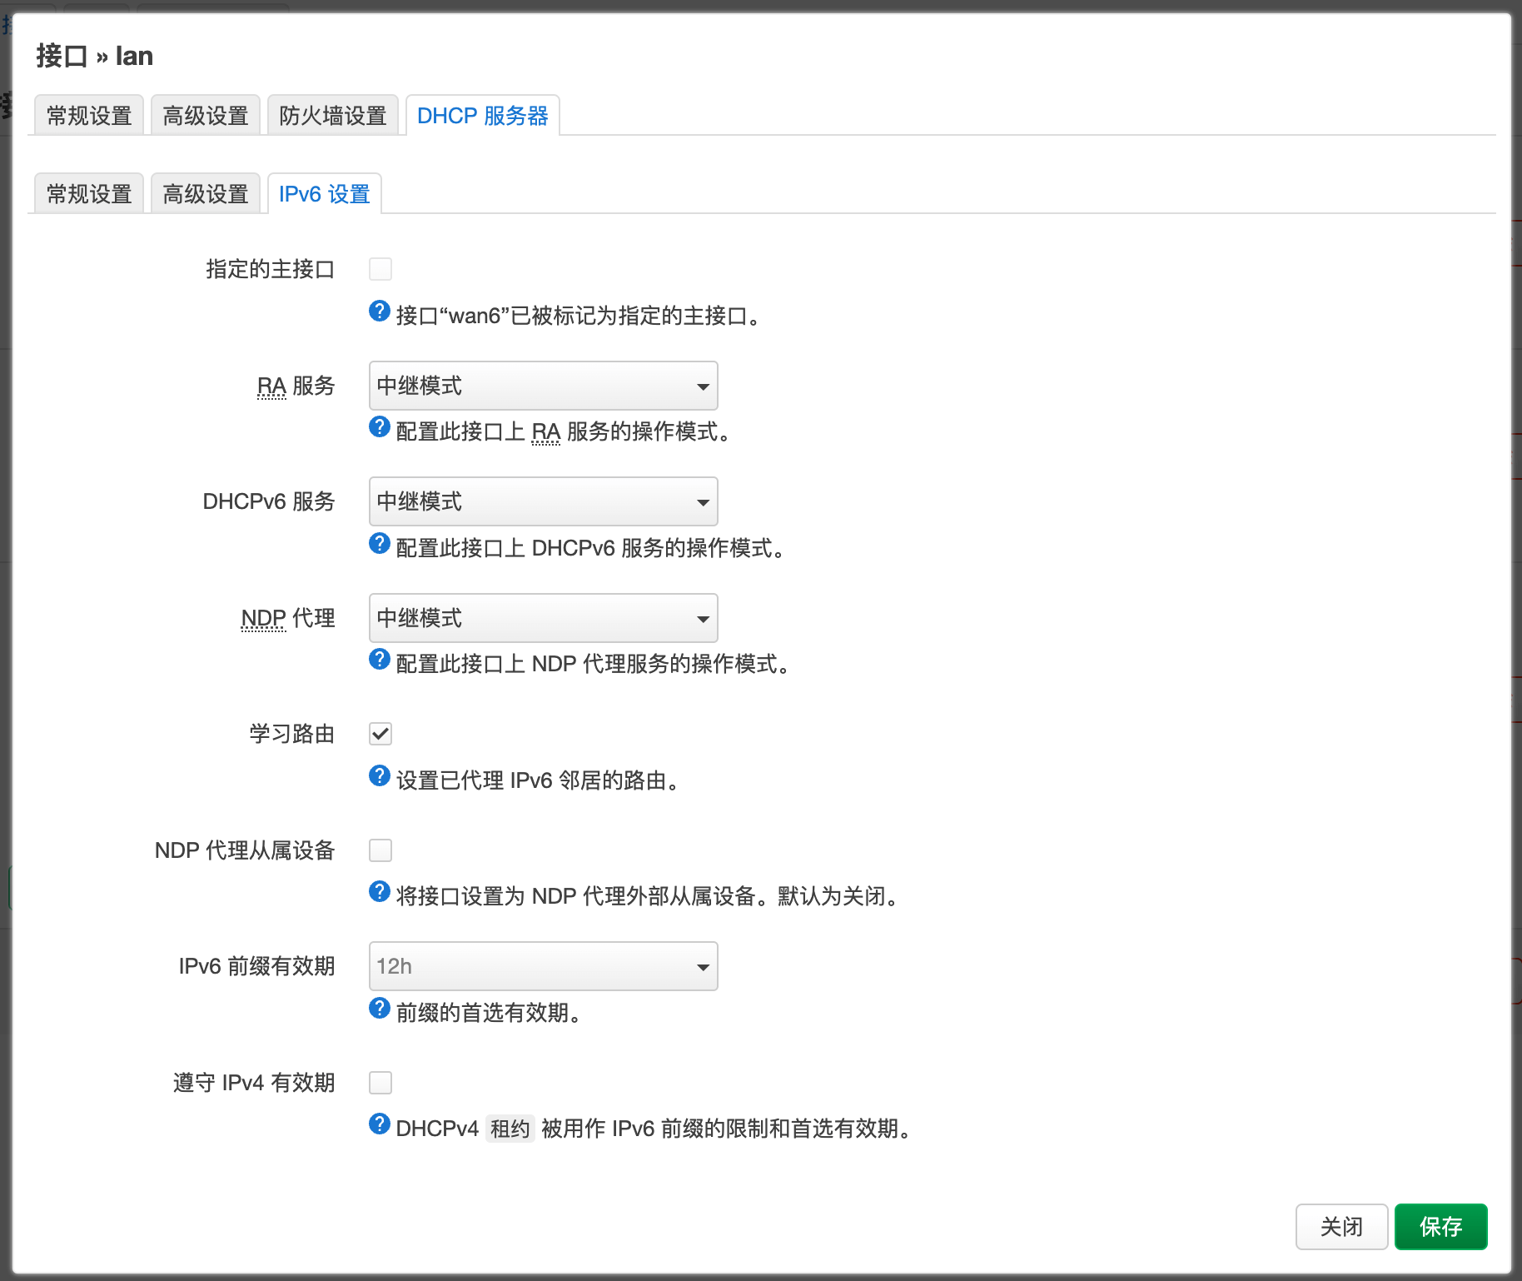
Task: Click the help icon for DHCPv6 service mode
Action: click(380, 543)
